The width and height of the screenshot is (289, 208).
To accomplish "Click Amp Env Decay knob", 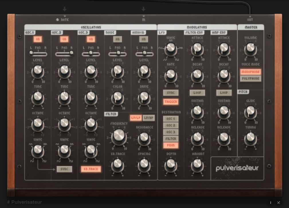I will pos(224,76).
